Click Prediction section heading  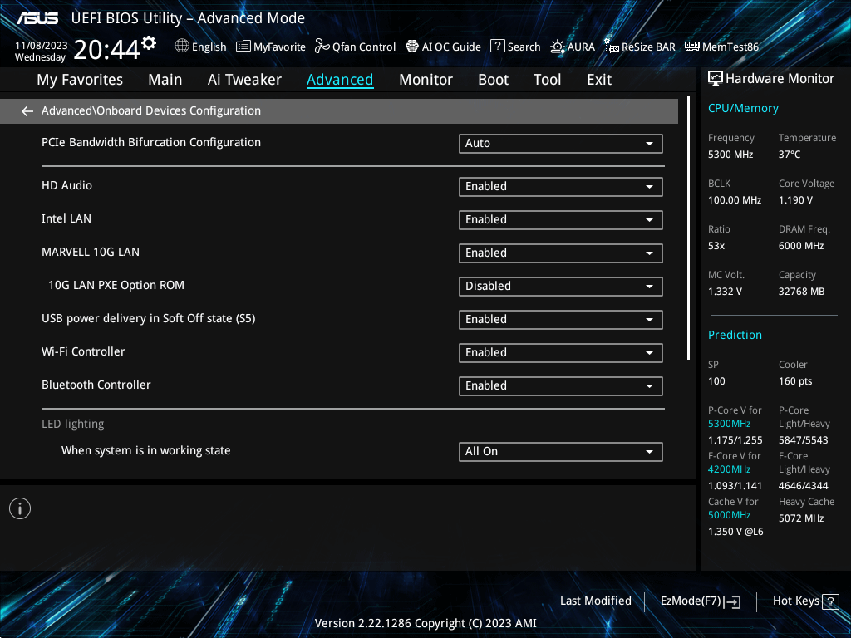[x=735, y=336]
